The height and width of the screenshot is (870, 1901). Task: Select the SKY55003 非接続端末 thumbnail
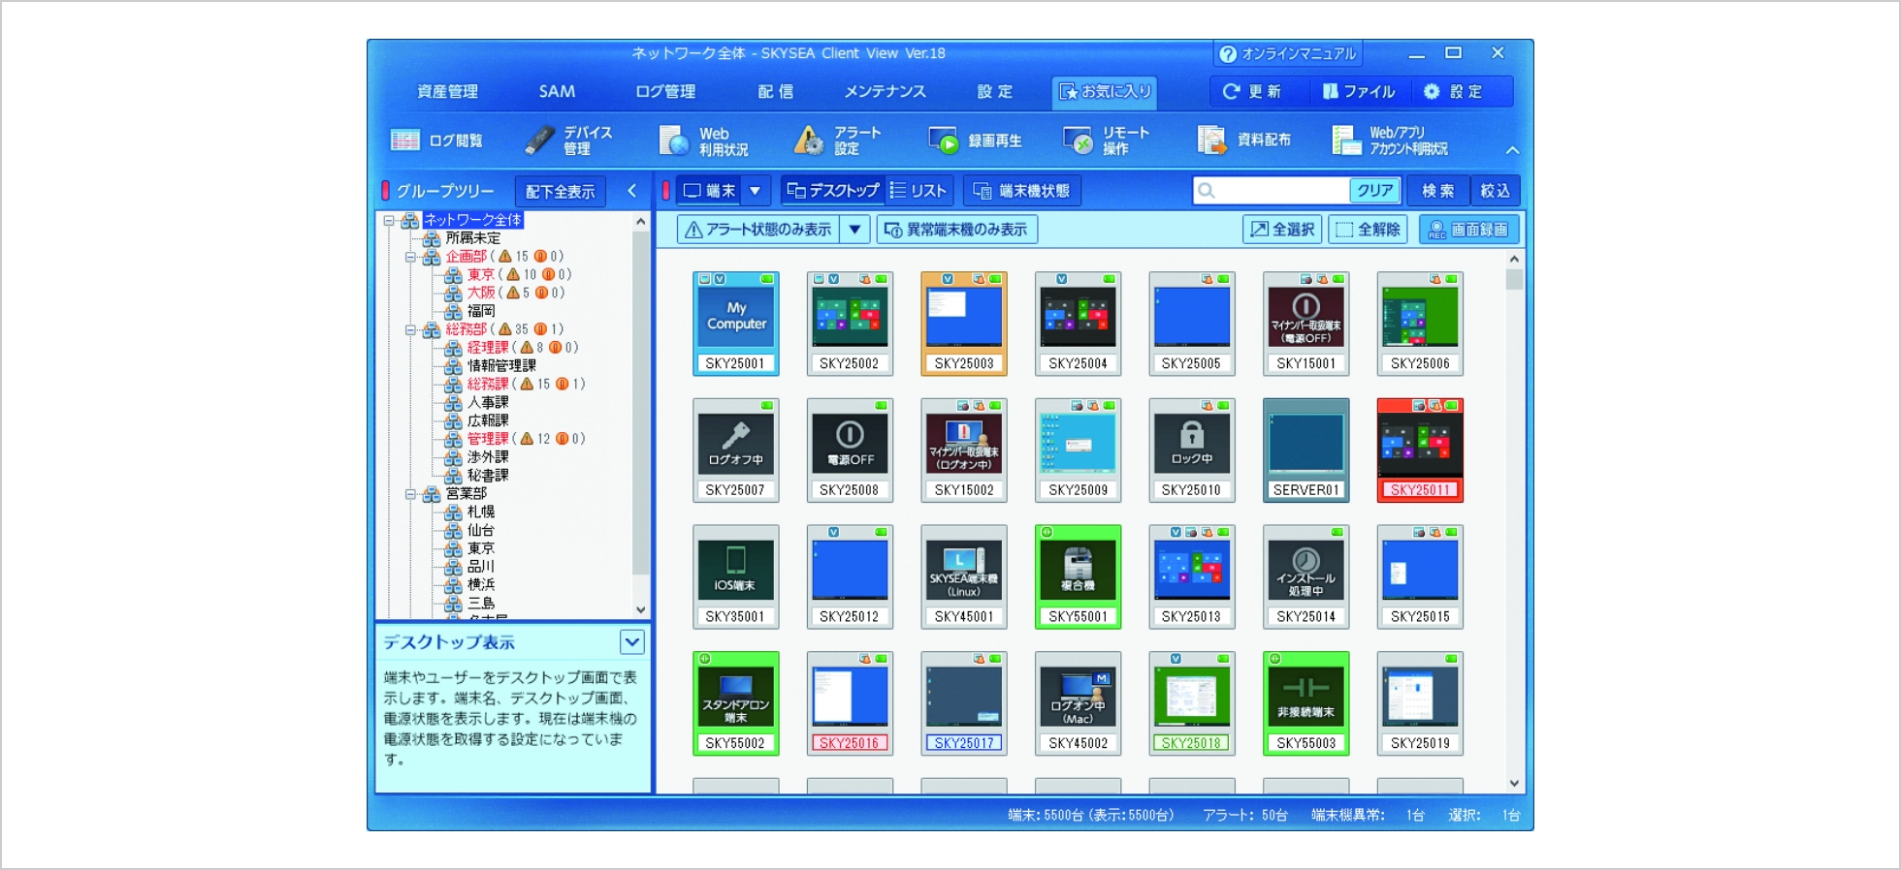pyautogui.click(x=1305, y=703)
